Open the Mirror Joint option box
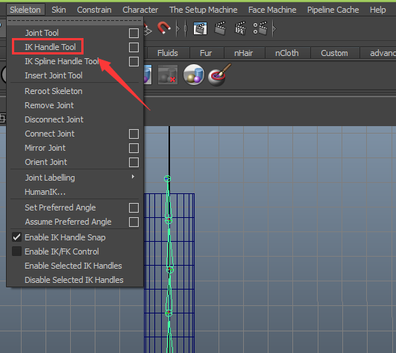 [x=133, y=148]
